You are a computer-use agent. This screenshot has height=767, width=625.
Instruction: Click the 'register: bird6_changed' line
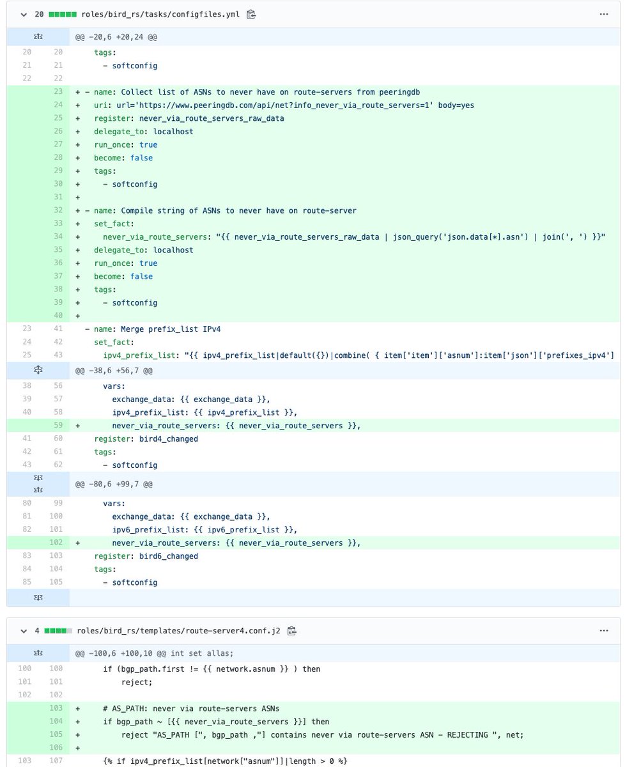click(146, 556)
